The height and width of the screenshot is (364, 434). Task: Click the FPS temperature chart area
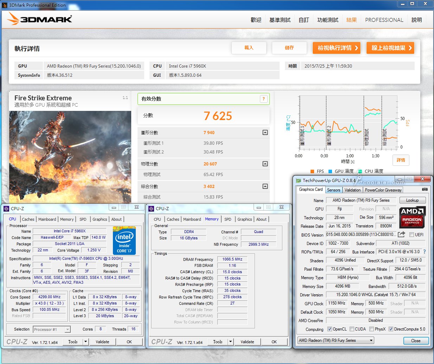tap(348, 122)
